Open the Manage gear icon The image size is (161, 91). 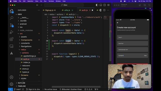[12, 84]
